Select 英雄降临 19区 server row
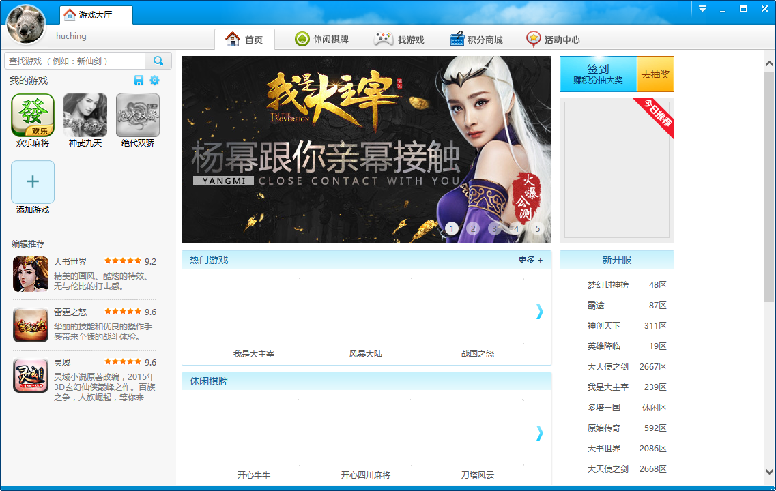This screenshot has width=776, height=491. (627, 346)
